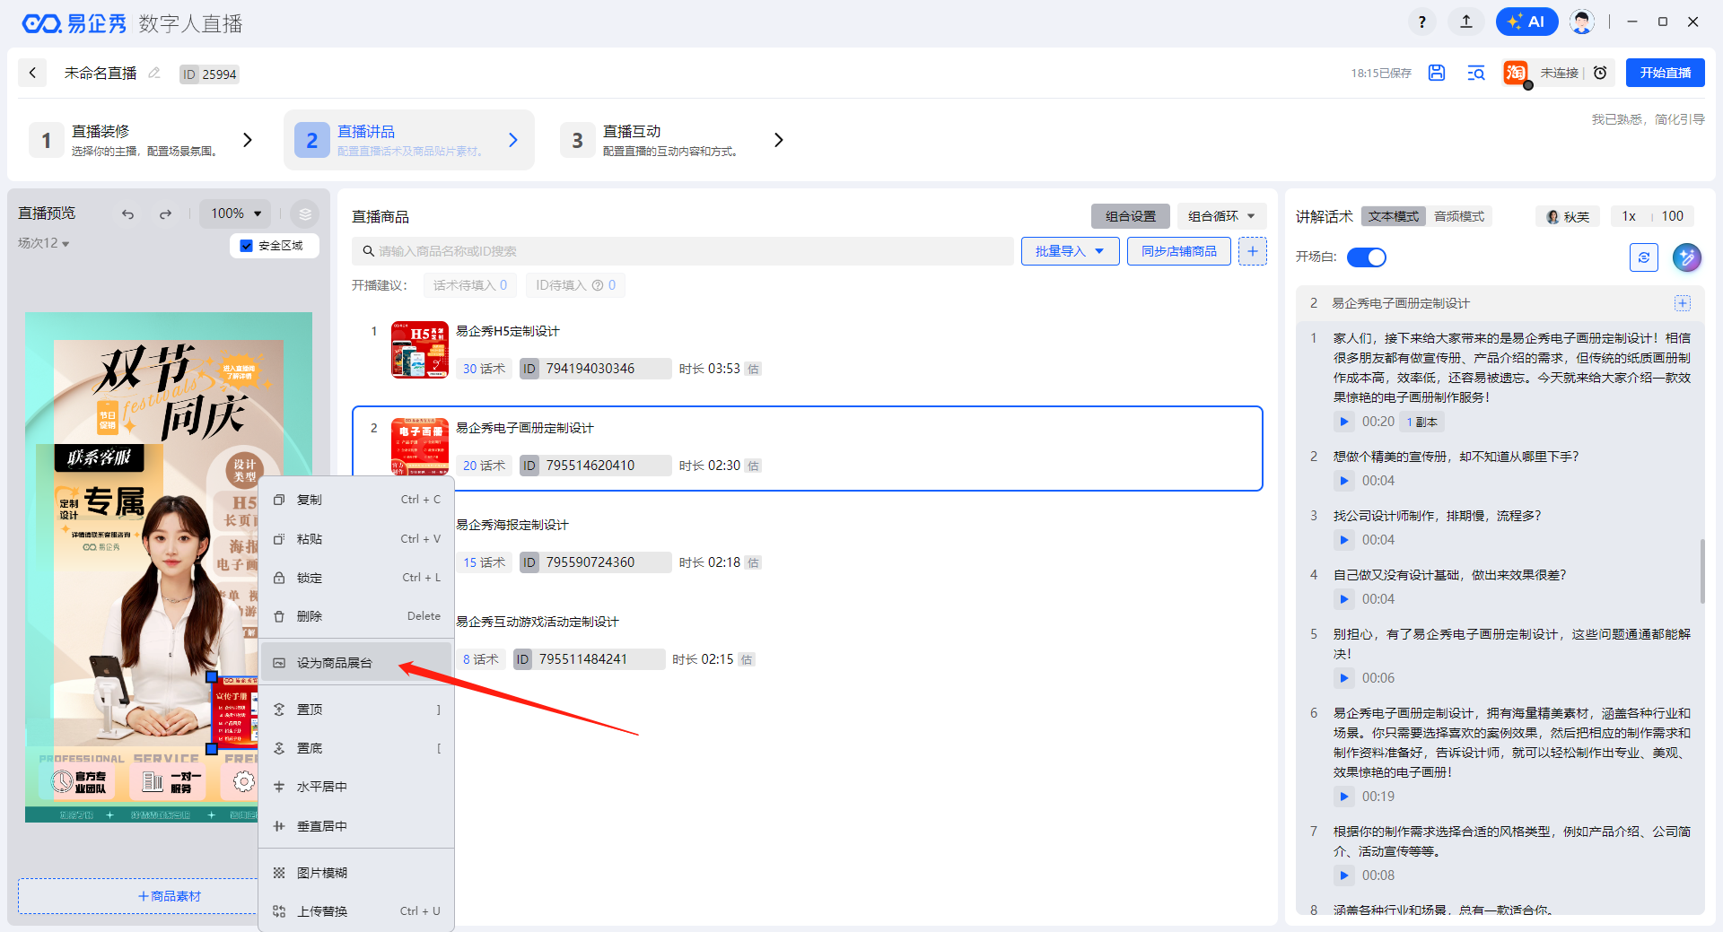The image size is (1723, 932).
Task: Click the 开始直播 button
Action: pyautogui.click(x=1665, y=73)
